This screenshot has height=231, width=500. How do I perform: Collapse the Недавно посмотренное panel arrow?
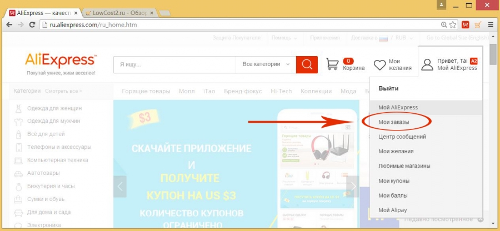[x=481, y=219]
